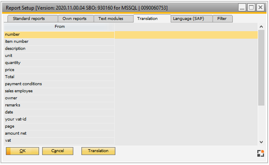Open the Filter tab
Screen dimensions: 269x165
pos(223,19)
